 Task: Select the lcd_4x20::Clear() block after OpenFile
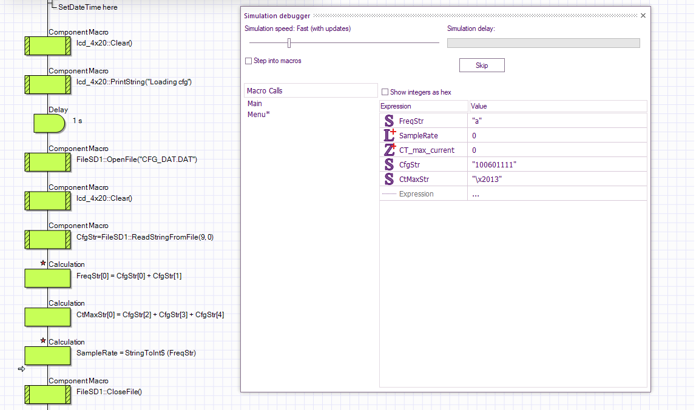tap(48, 201)
